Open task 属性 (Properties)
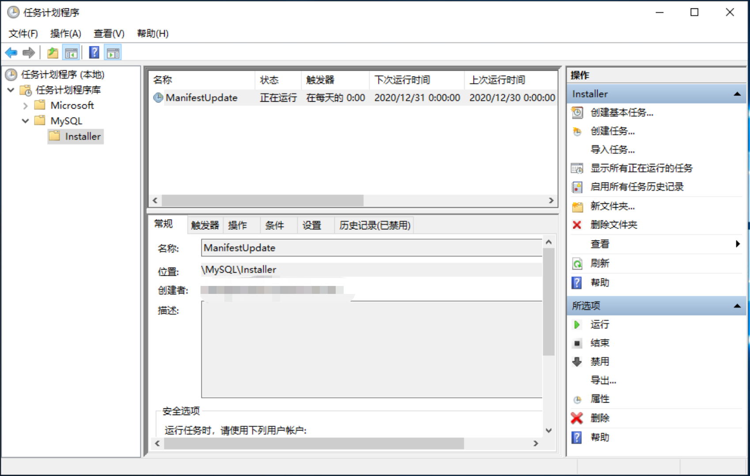 click(x=599, y=399)
